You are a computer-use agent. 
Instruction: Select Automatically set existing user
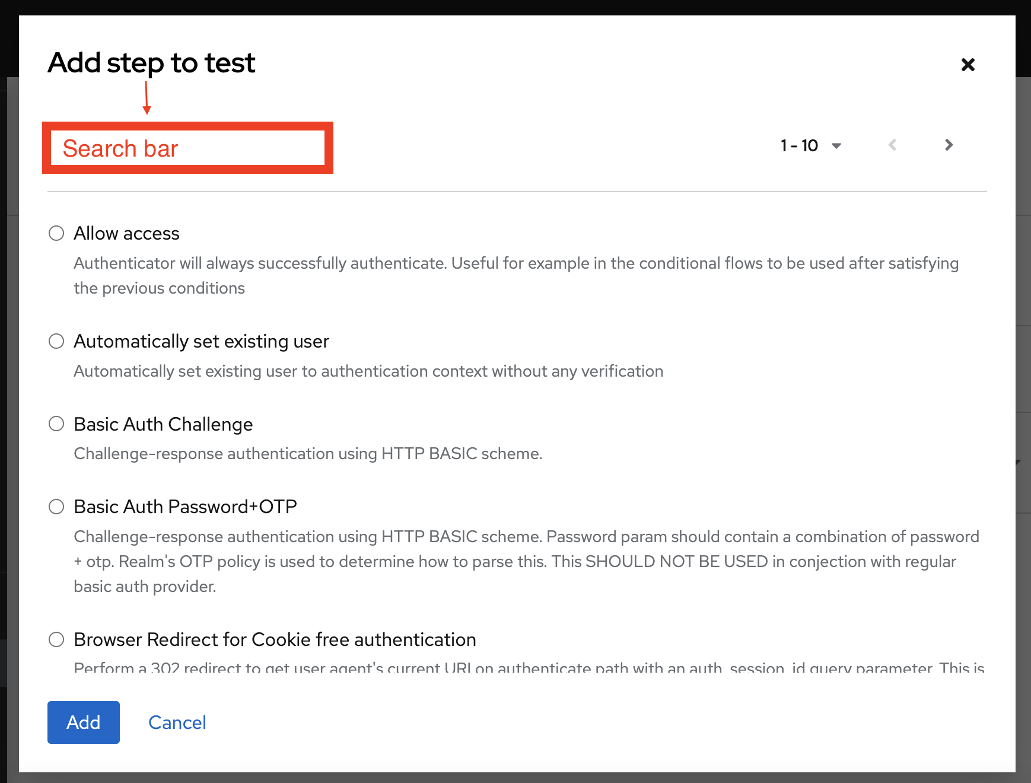(56, 341)
